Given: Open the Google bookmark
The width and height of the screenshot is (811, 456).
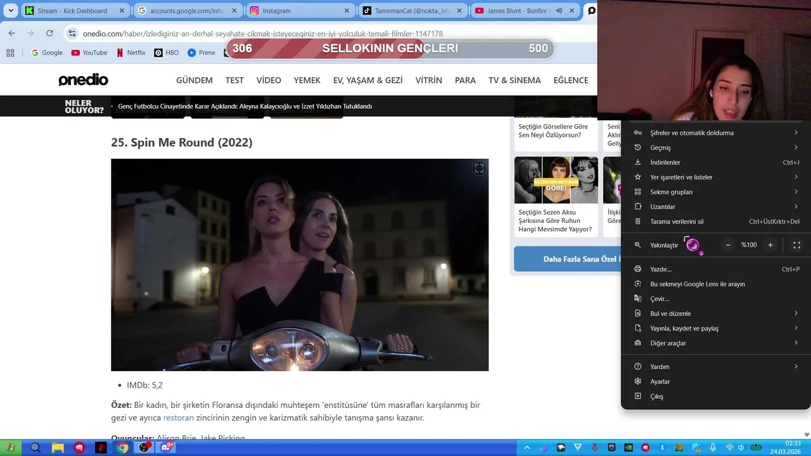Looking at the screenshot, I should coord(47,53).
